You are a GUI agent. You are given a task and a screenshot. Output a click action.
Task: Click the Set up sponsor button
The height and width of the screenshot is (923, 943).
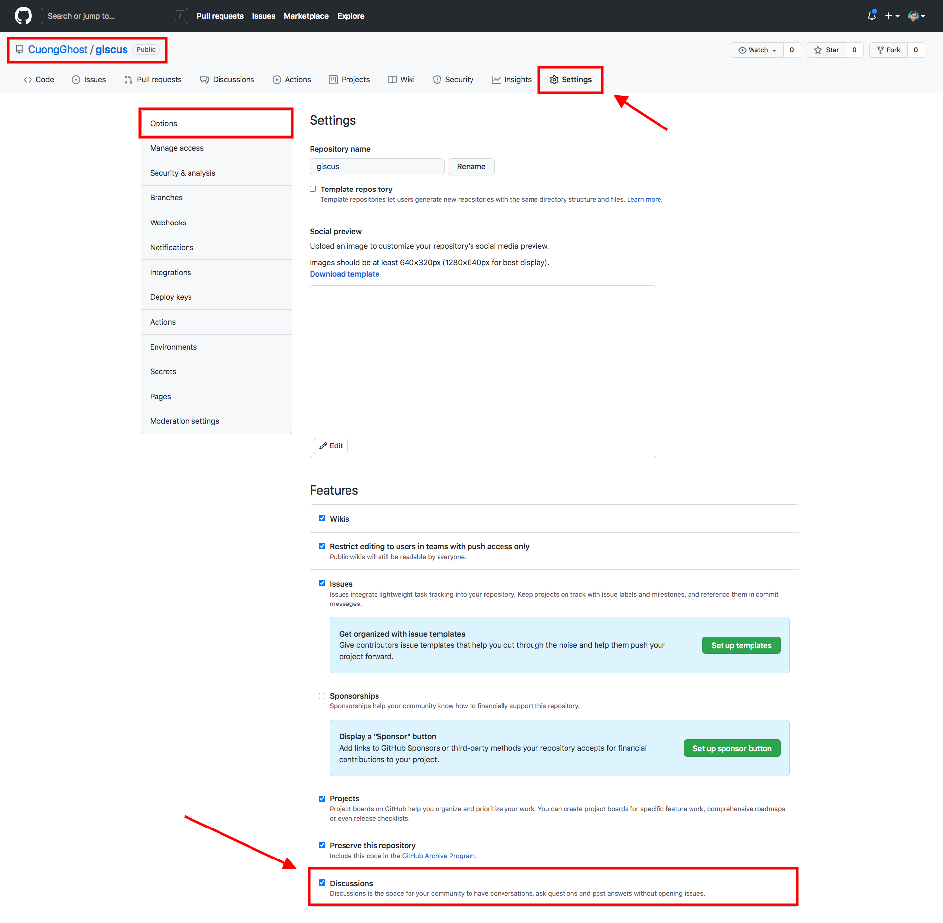(x=732, y=748)
